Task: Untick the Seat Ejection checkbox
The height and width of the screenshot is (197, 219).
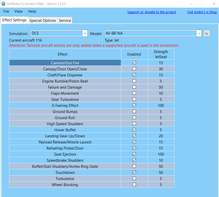Action: point(134,154)
